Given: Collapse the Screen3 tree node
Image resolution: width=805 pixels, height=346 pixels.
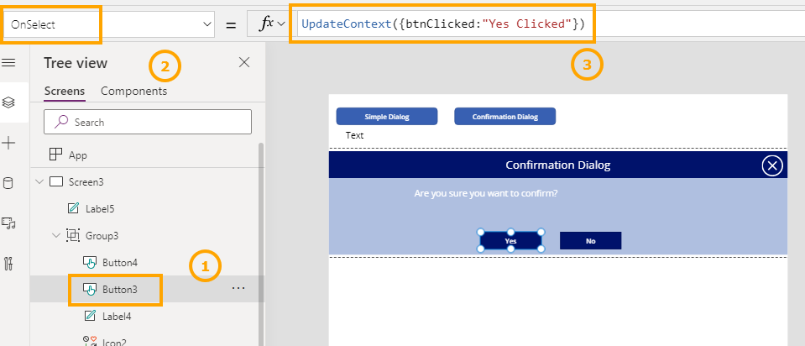Looking at the screenshot, I should 39,181.
